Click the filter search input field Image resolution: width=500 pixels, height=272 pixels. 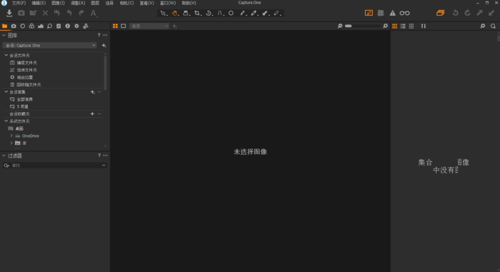[55, 165]
